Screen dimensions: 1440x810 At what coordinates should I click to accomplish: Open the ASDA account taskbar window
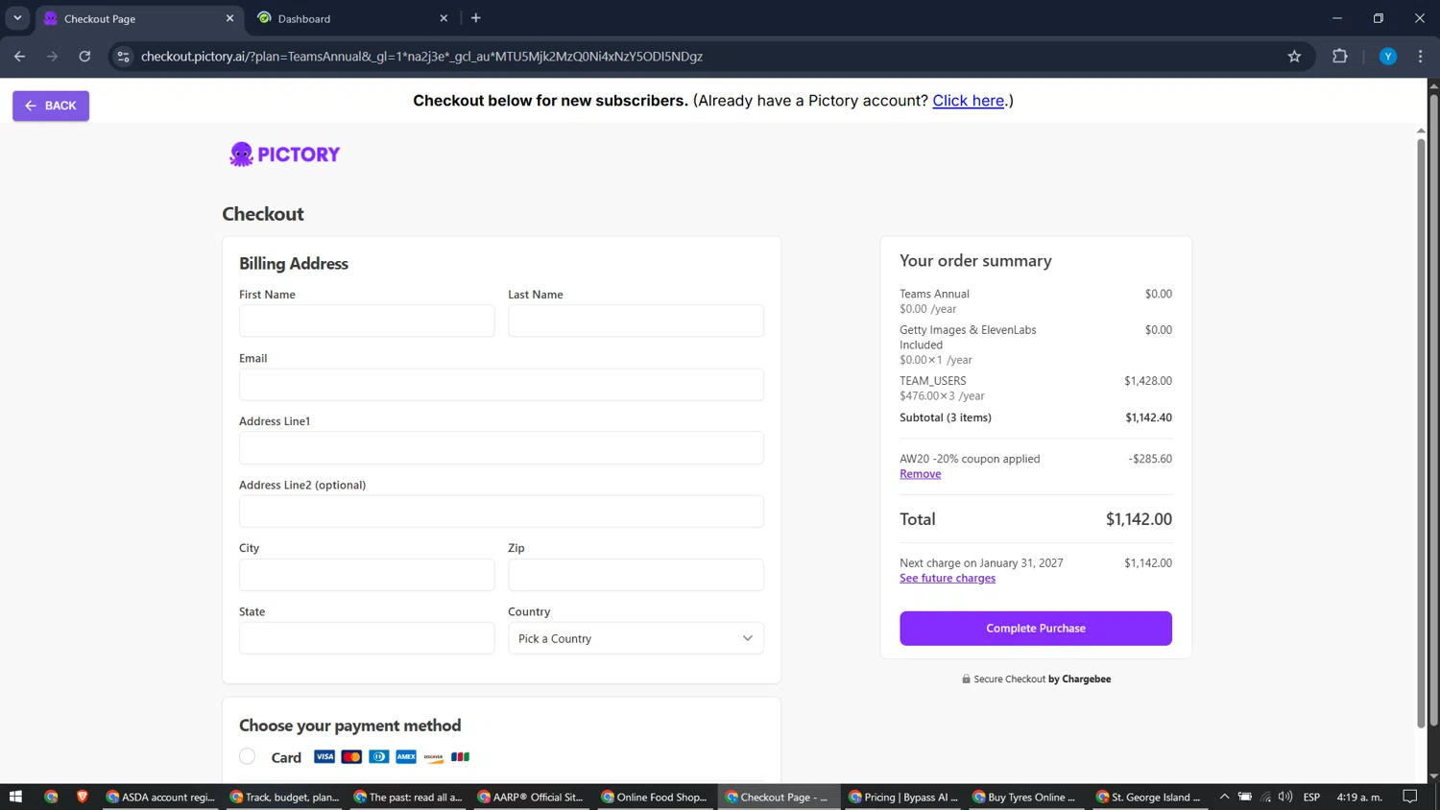pyautogui.click(x=161, y=797)
